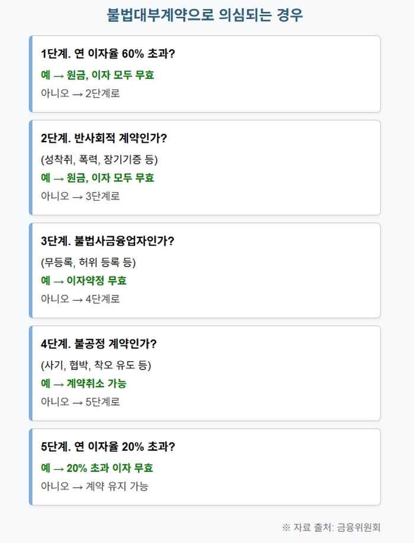This screenshot has height=543, width=414.
Task: Click '아니오 → 3단계로' text
Action: [81, 196]
